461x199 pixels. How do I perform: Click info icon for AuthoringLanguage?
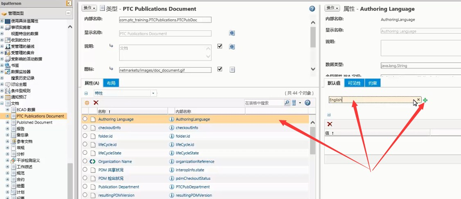(x=172, y=119)
